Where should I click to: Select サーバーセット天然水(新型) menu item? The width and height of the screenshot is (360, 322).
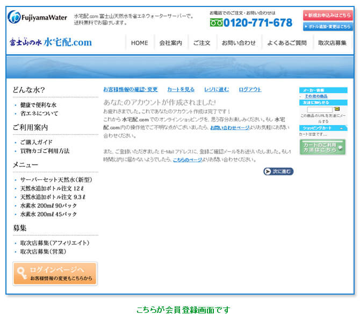pos(56,180)
